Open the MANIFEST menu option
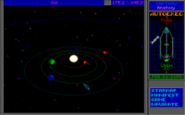The image size is (185, 115). pos(165,95)
